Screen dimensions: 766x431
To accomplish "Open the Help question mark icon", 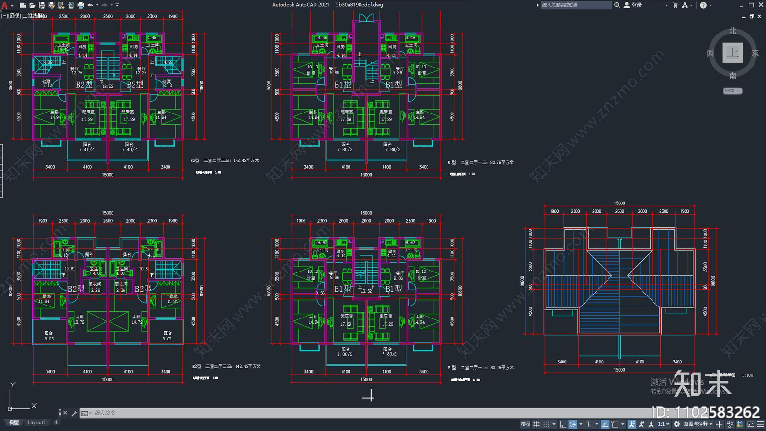I will coord(703,5).
